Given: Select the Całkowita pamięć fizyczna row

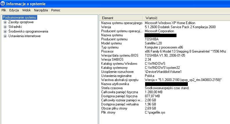Looking at the screenshot, I should (x=119, y=92).
